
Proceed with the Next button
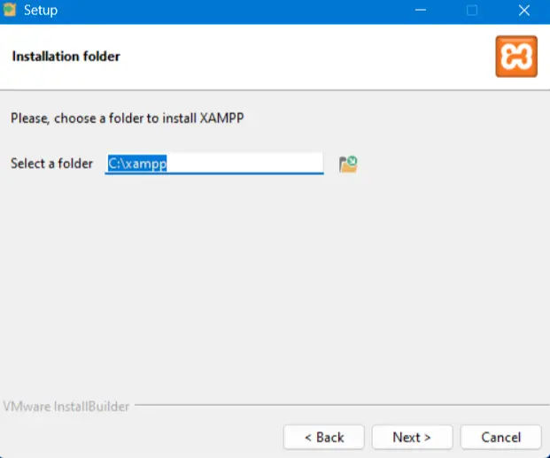click(x=412, y=437)
